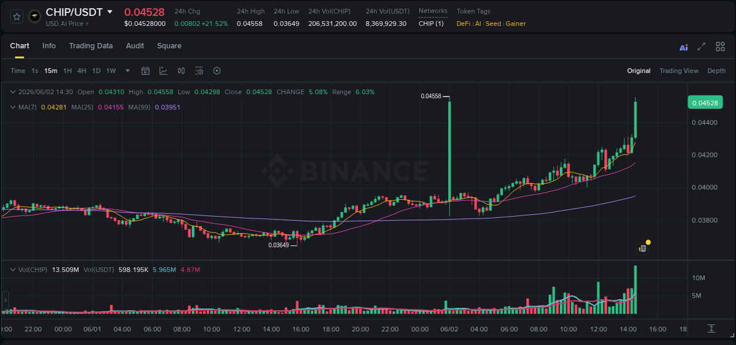Screen dimensions: 736x345
Task: Select the 1H interval
Action: pyautogui.click(x=67, y=71)
